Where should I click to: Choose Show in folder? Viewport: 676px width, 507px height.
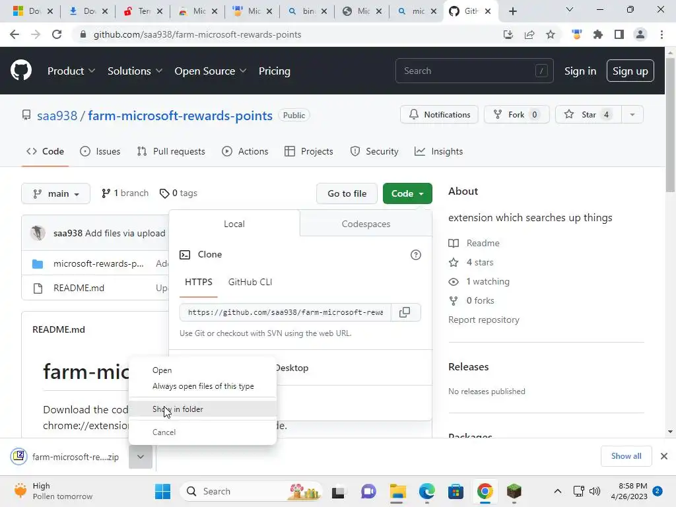pyautogui.click(x=203, y=409)
